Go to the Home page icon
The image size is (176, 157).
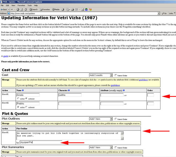pos(25,9)
